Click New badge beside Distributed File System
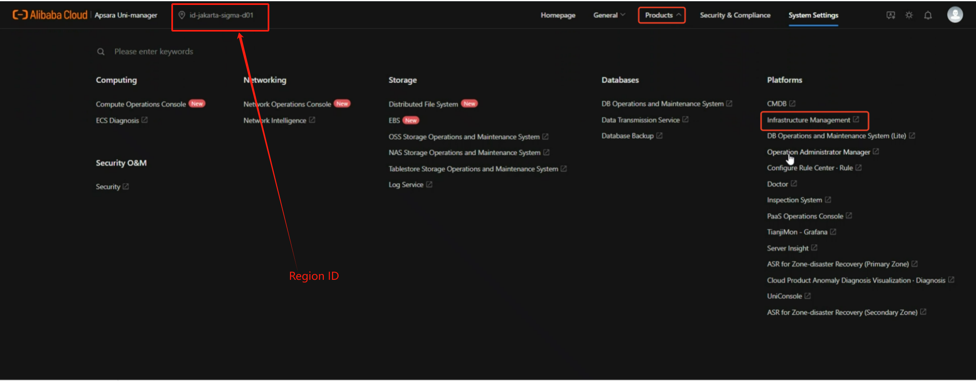976x381 pixels. (x=469, y=104)
